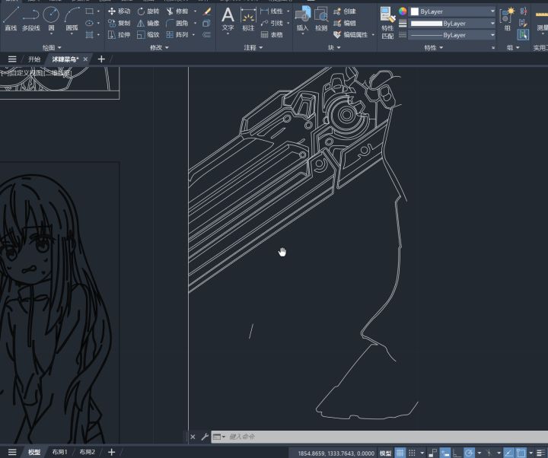
Task: Toggle polar tracking in status bar
Action: (x=469, y=453)
